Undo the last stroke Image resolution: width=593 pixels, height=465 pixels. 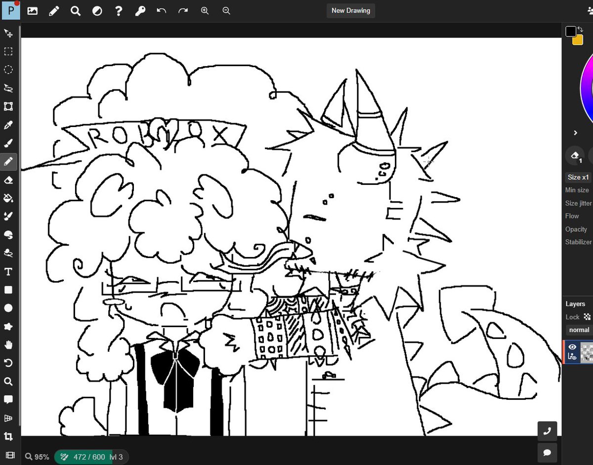coord(162,10)
